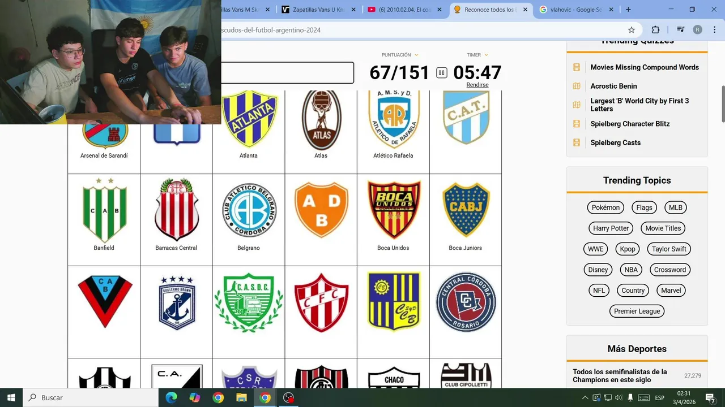This screenshot has width=725, height=407.
Task: Open the Chrome profile avatar
Action: pos(698,30)
